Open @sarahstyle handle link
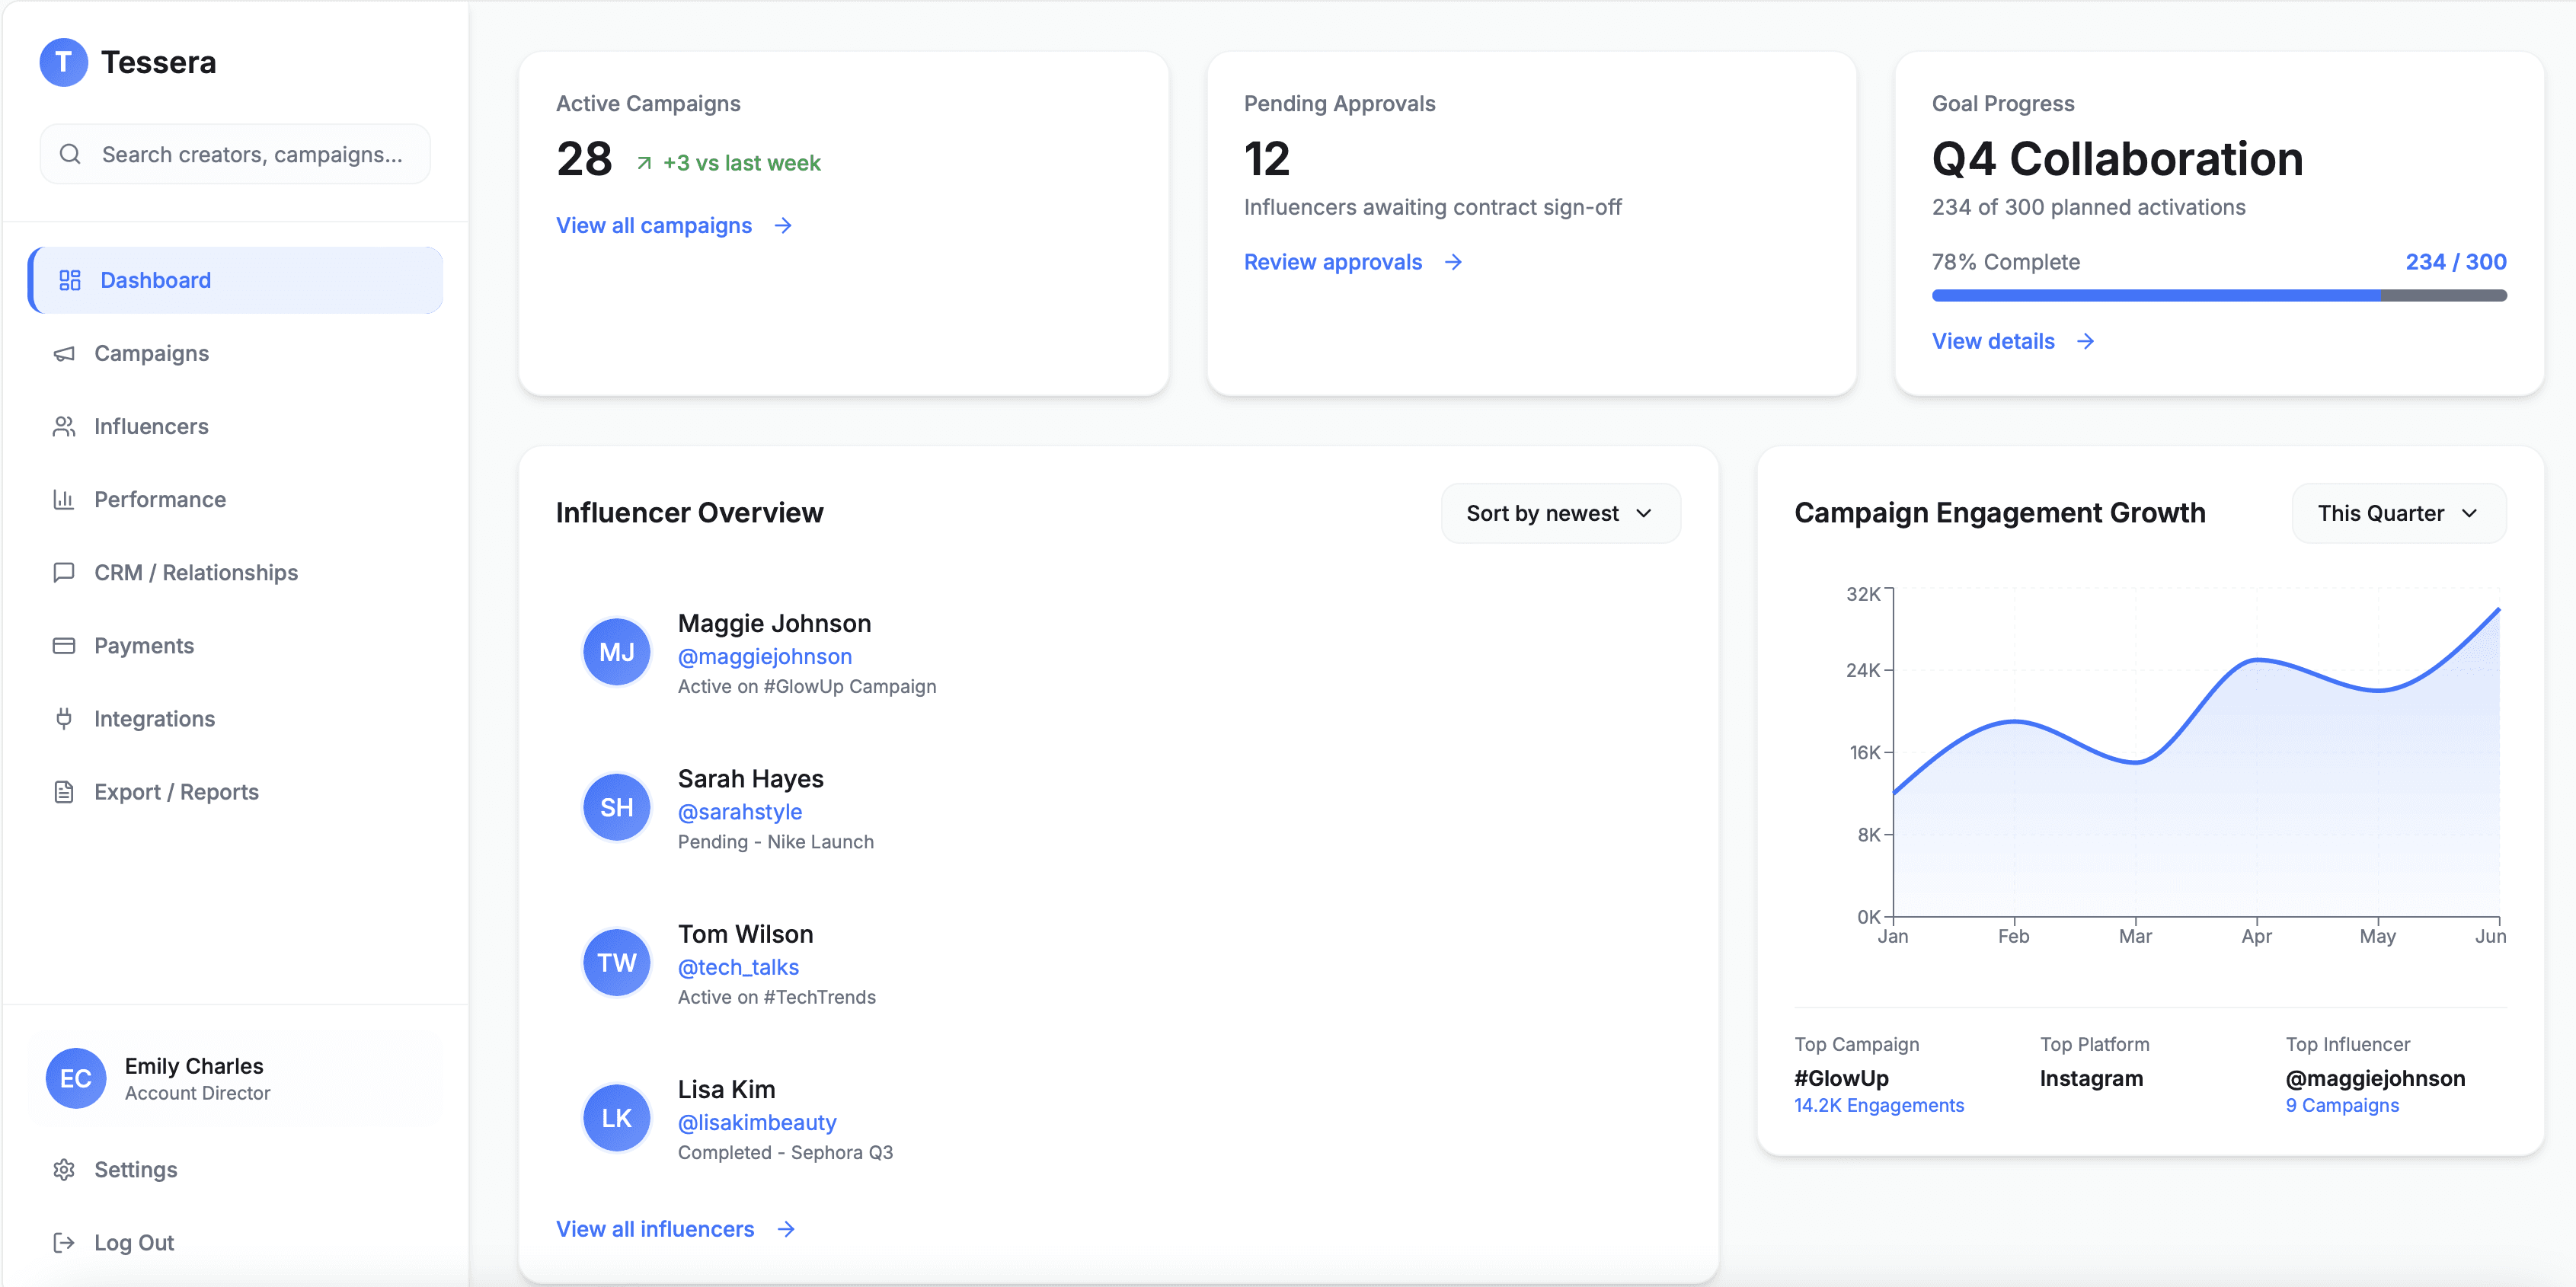The height and width of the screenshot is (1287, 2576). (x=740, y=812)
